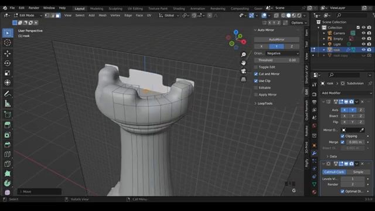Select the Rotate tool
The width and height of the screenshot is (375, 211).
click(8, 63)
